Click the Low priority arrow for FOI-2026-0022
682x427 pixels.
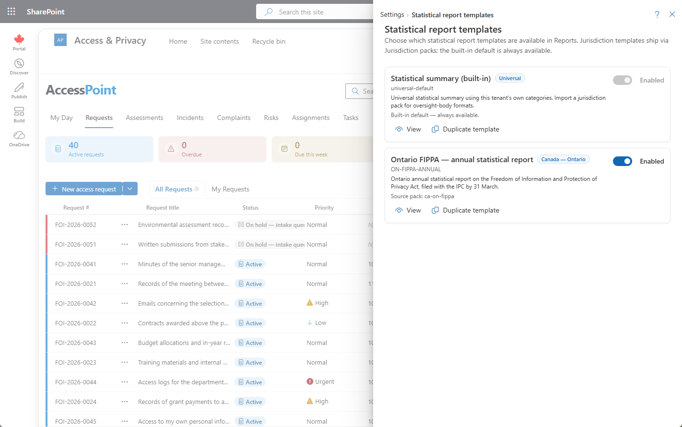tap(310, 323)
